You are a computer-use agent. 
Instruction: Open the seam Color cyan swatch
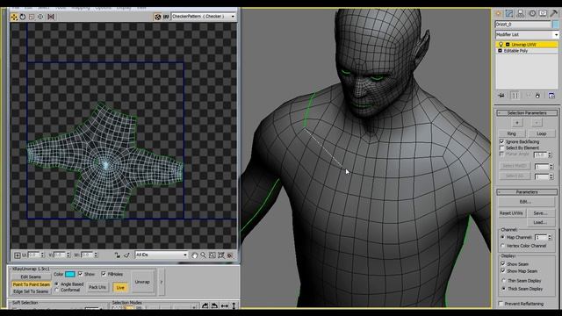coord(70,274)
